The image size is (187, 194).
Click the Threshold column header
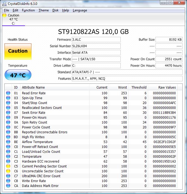click(x=138, y=87)
